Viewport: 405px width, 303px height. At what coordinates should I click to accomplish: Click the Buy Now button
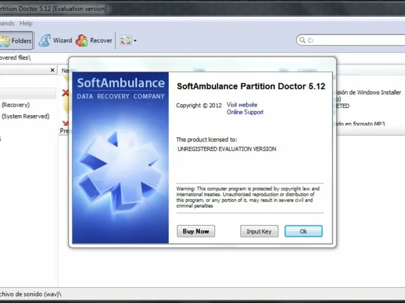pos(196,231)
